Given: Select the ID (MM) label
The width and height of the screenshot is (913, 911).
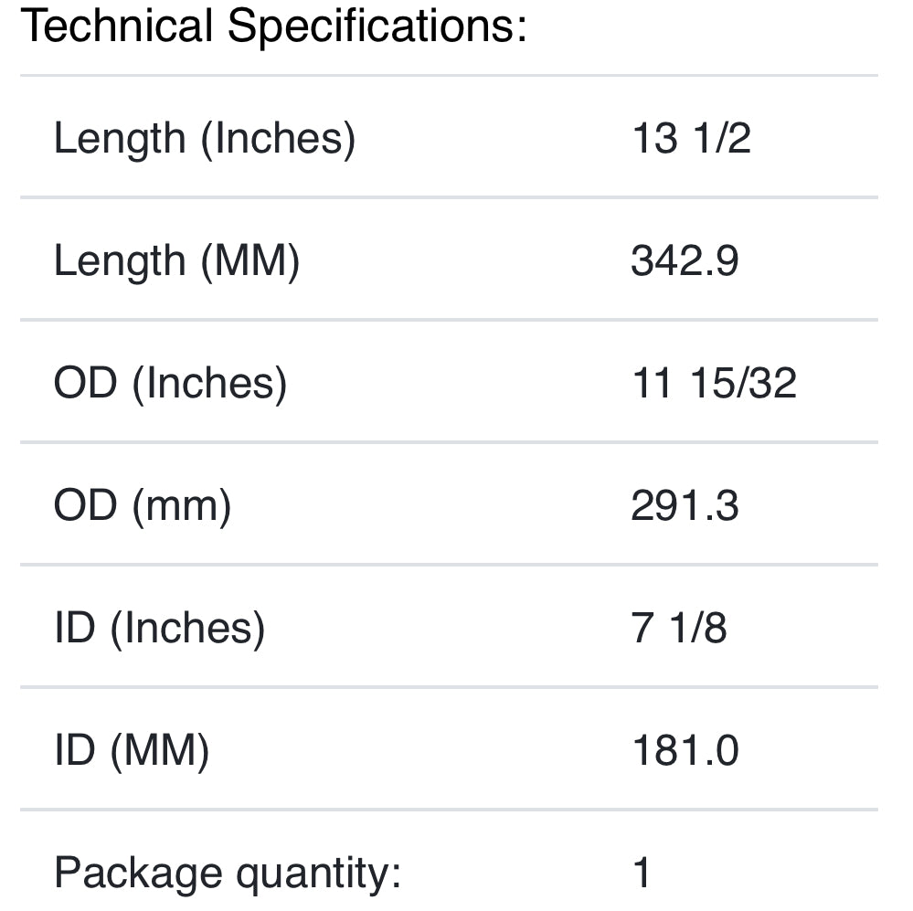Looking at the screenshot, I should (x=131, y=750).
